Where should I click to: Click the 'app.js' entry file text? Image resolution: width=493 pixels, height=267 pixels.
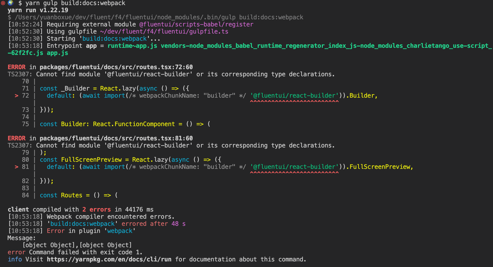tap(57, 53)
